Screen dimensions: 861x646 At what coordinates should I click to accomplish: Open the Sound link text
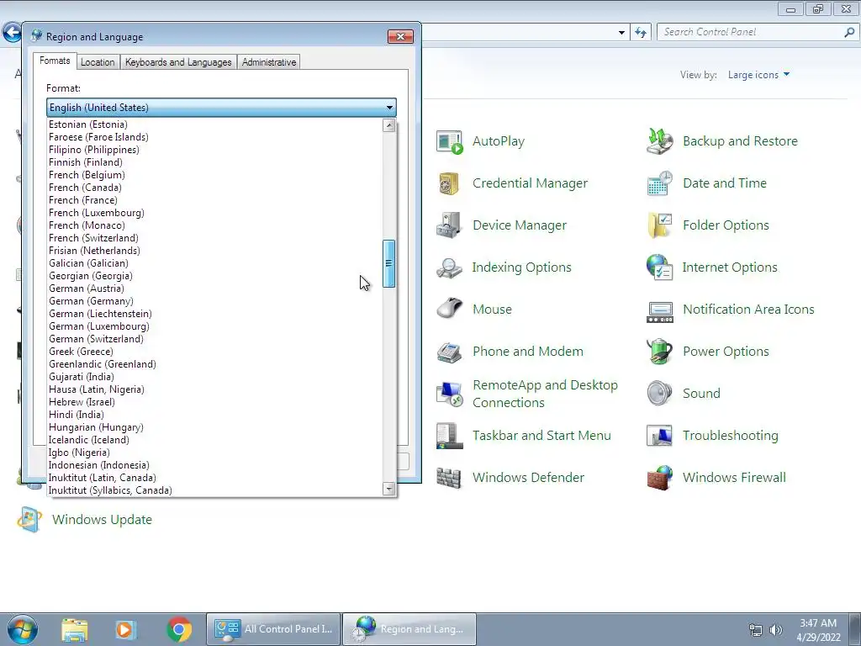(x=701, y=394)
